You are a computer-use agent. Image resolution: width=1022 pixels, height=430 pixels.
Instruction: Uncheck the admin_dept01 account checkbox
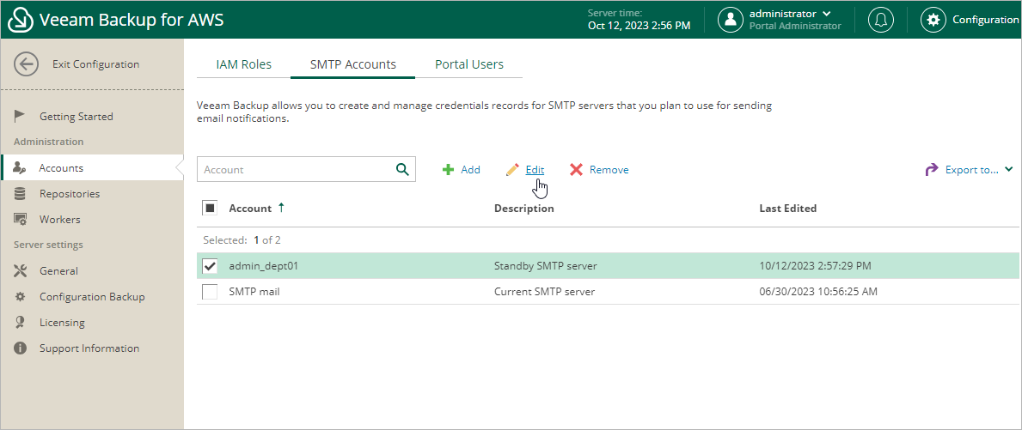pos(210,266)
